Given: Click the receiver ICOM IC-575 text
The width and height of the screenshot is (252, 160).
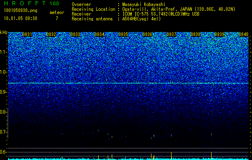Looking at the screenshot, I should [136, 14].
